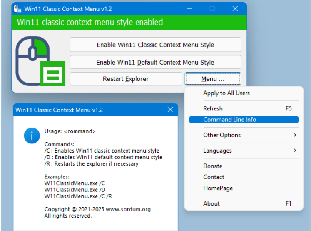311x231 pixels.
Task: Close the Win11 Classic Context Menu window
Action: coord(235,9)
